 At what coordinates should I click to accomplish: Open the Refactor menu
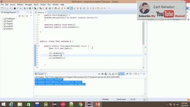(x=20, y=4)
